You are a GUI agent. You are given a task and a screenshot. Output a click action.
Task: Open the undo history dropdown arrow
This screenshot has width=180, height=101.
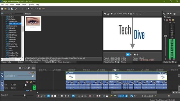pos(32,9)
